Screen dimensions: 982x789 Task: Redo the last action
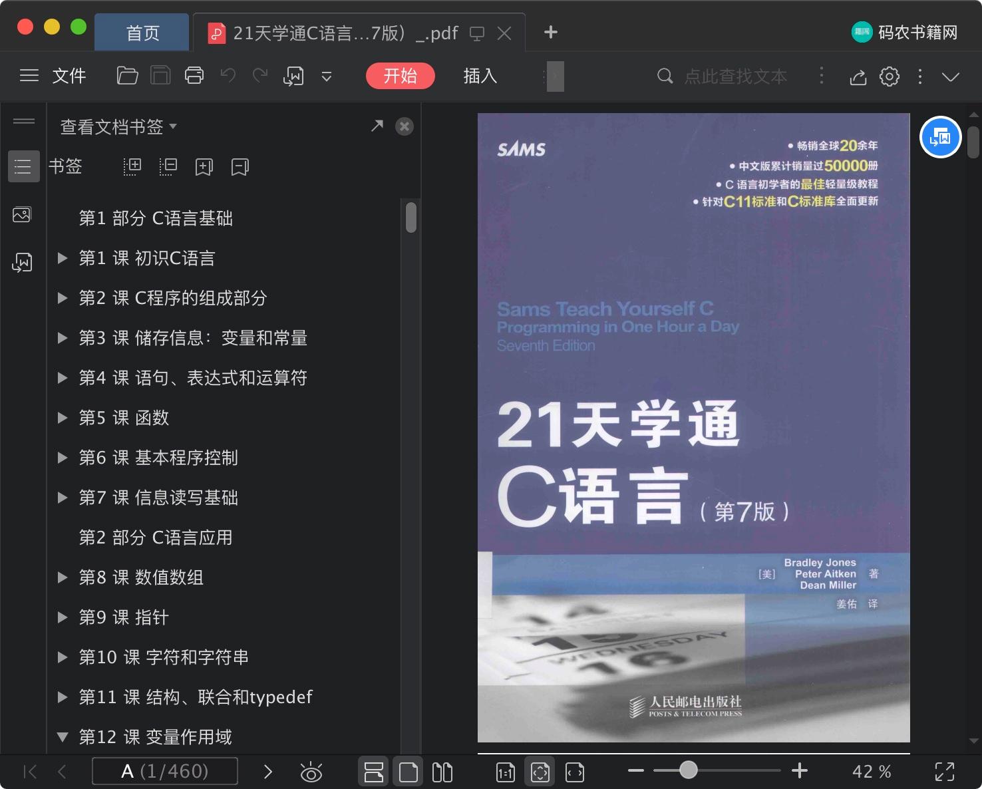pyautogui.click(x=260, y=76)
